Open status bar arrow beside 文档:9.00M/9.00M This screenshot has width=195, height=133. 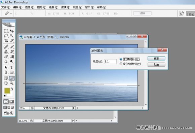tap(73, 121)
